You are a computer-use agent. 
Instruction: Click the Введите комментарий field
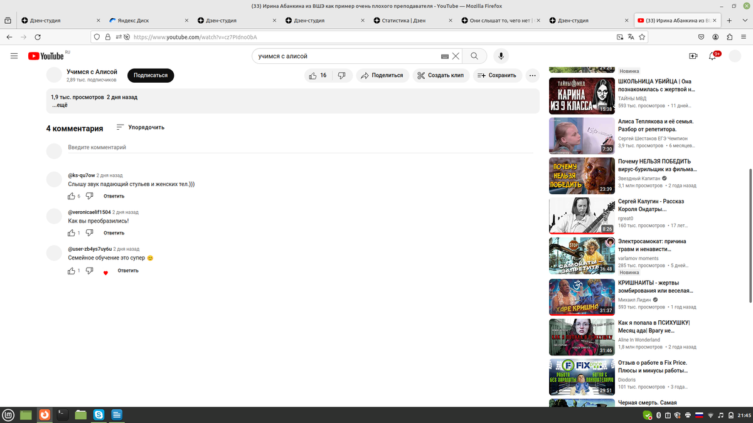tap(301, 148)
